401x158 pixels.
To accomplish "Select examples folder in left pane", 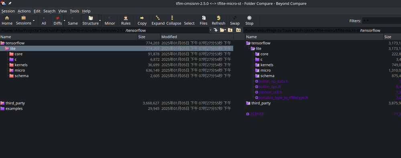I will click(14, 108).
